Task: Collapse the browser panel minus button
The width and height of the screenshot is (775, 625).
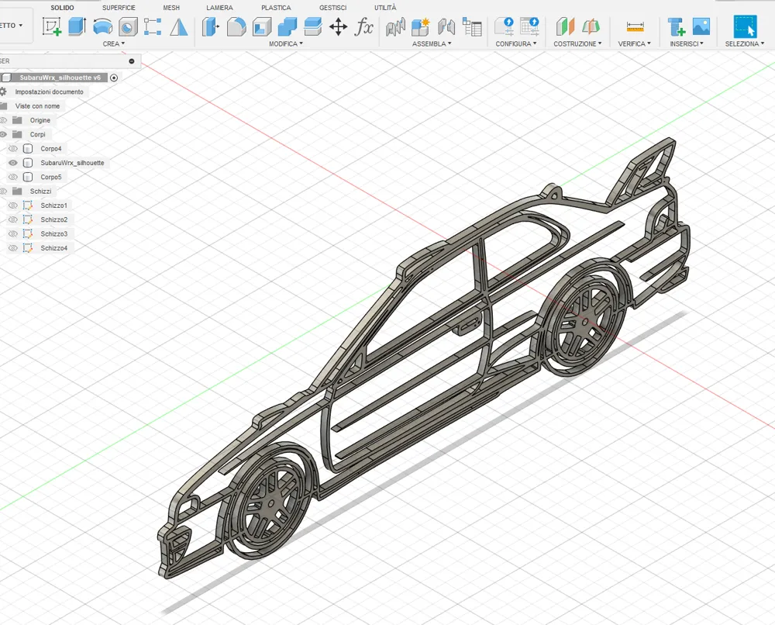Action: tap(132, 61)
